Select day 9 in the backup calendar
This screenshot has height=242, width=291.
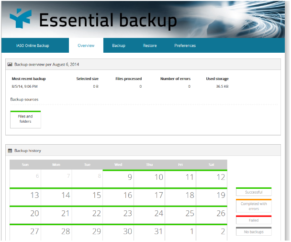(x=118, y=178)
